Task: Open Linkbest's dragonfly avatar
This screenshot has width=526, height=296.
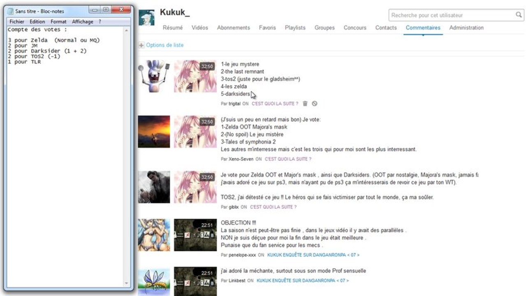Action: coord(154,282)
